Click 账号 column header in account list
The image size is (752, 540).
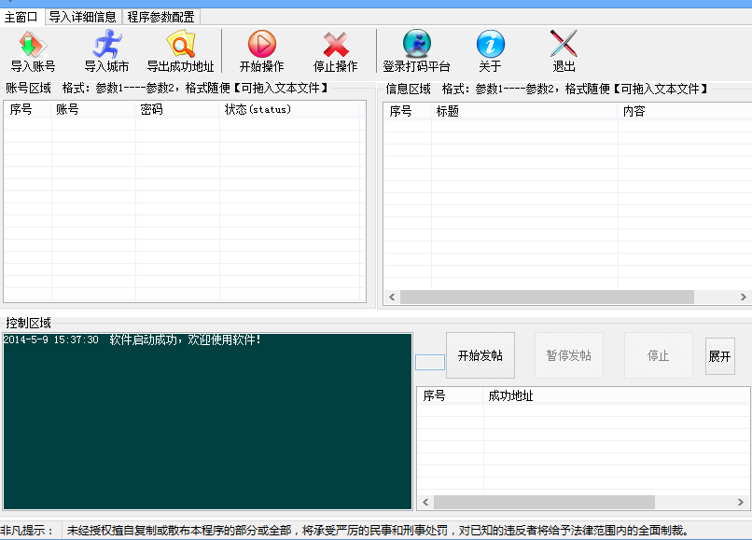pyautogui.click(x=93, y=109)
